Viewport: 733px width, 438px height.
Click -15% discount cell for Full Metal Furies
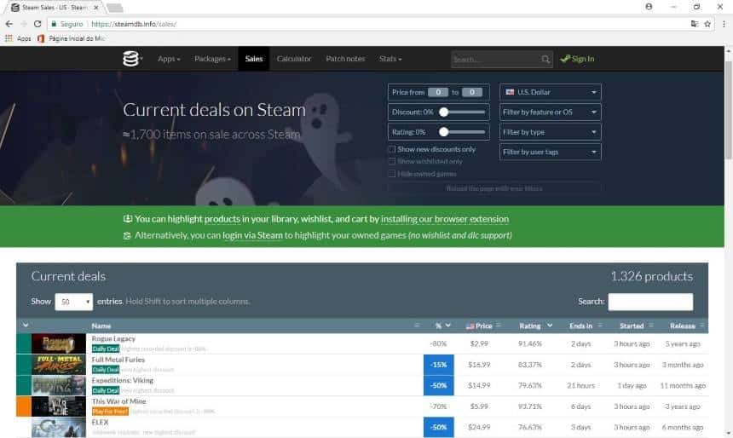pos(438,365)
